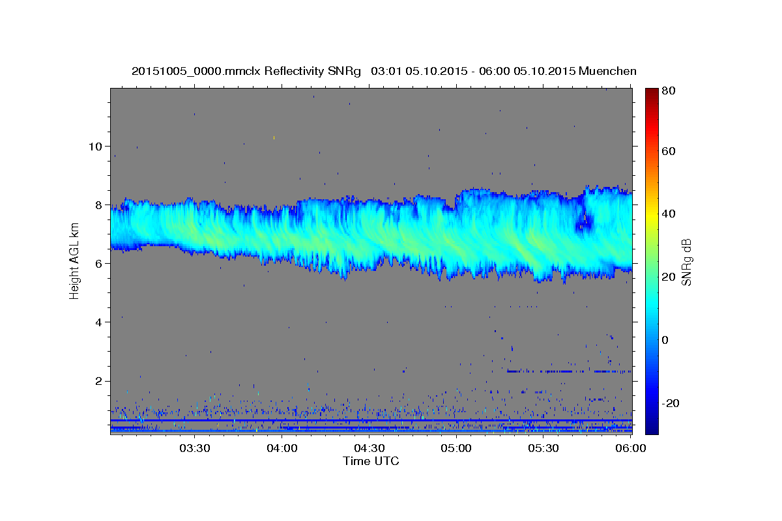Screen dimensions: 782x521
Task: Click the 04:30 time tick label
Action: pyautogui.click(x=369, y=448)
